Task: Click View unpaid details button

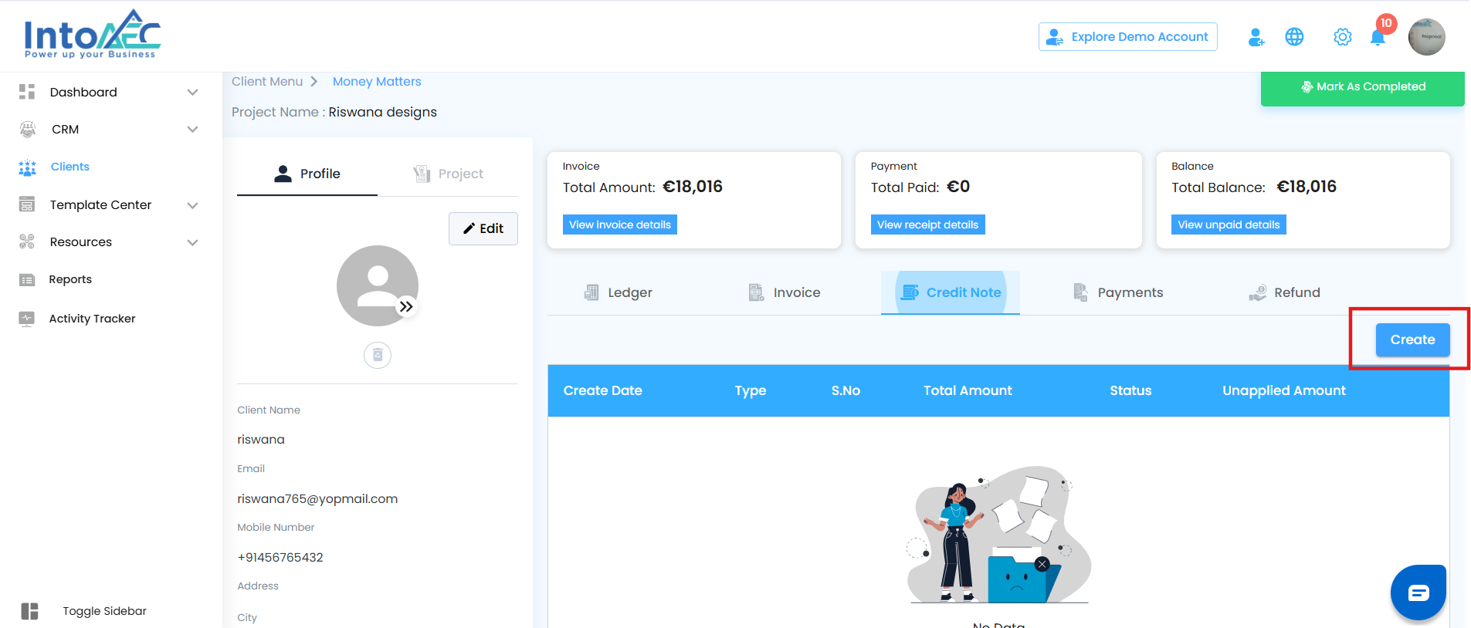Action: [1229, 225]
